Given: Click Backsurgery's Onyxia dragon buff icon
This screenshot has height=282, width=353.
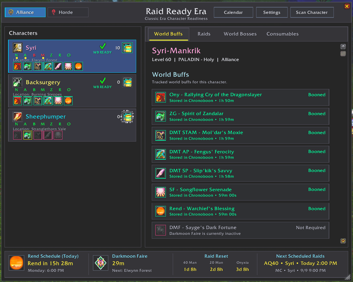Looking at the screenshot, I should pos(18,101).
